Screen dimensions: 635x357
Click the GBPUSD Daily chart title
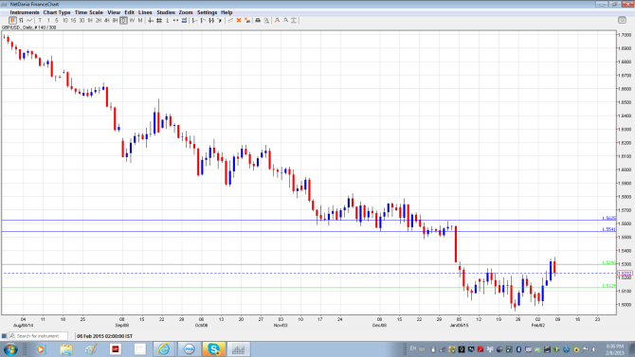click(29, 27)
